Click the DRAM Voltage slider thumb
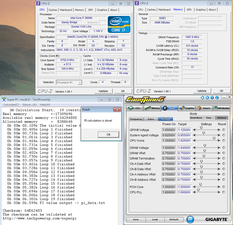Viewport: 233px width, 225px height. (205, 145)
